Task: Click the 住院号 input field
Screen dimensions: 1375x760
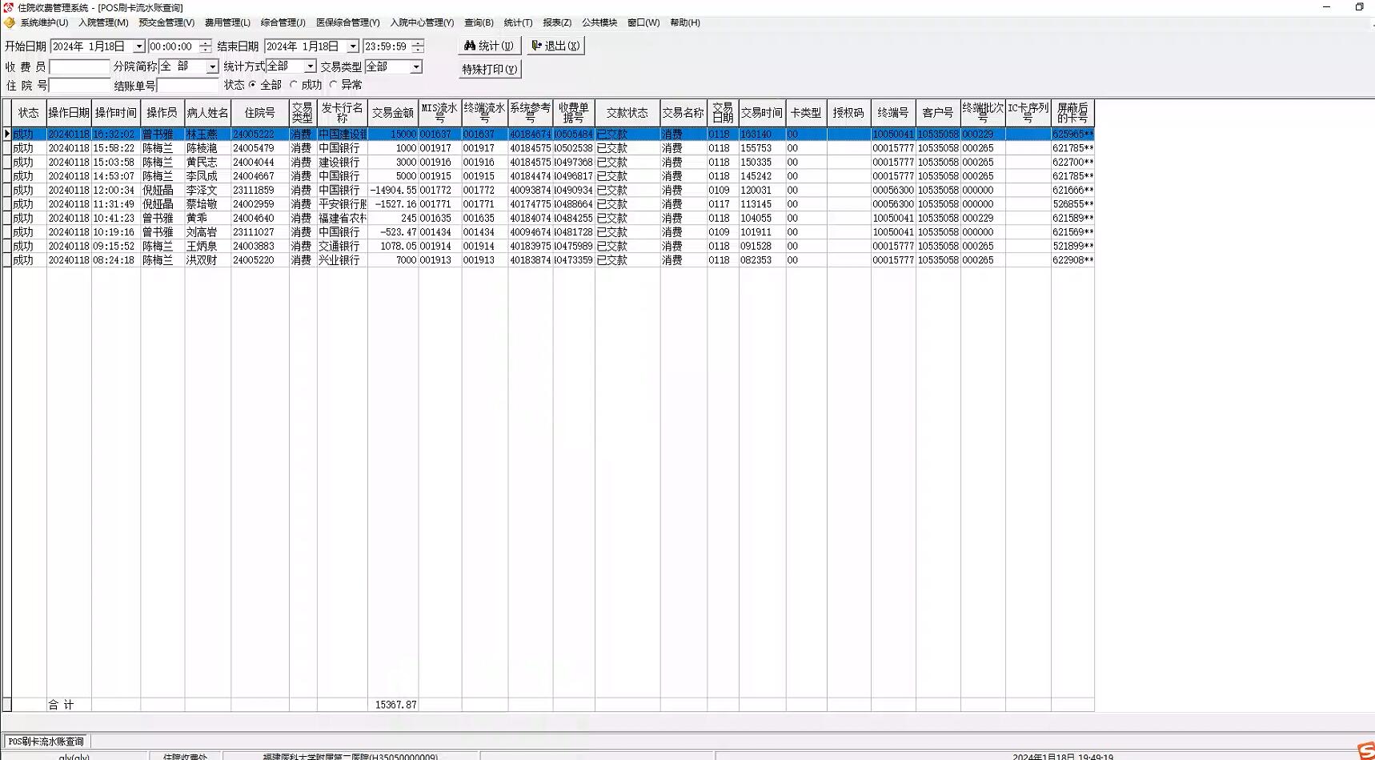Action: [x=79, y=85]
